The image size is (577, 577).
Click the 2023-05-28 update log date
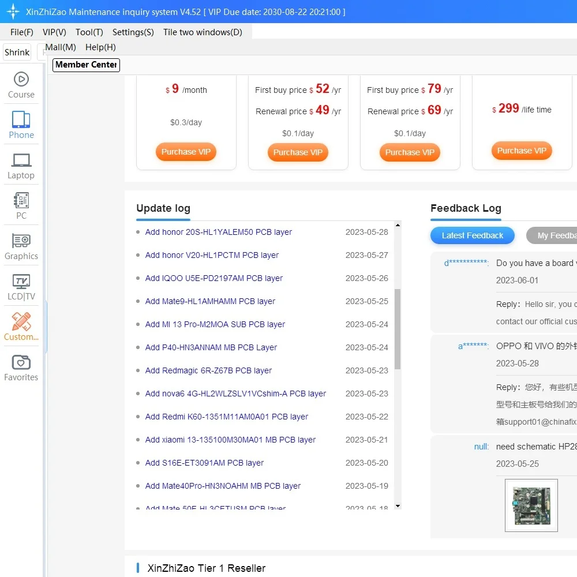(x=366, y=232)
